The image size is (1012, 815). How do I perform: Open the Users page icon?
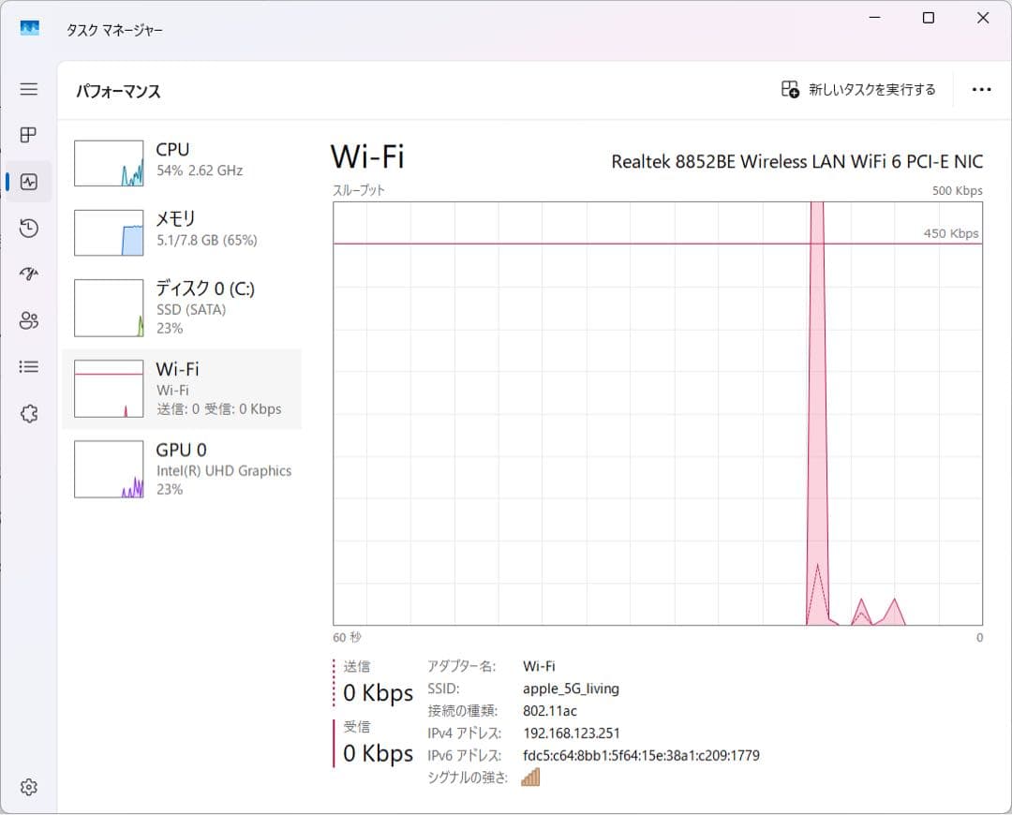click(28, 320)
